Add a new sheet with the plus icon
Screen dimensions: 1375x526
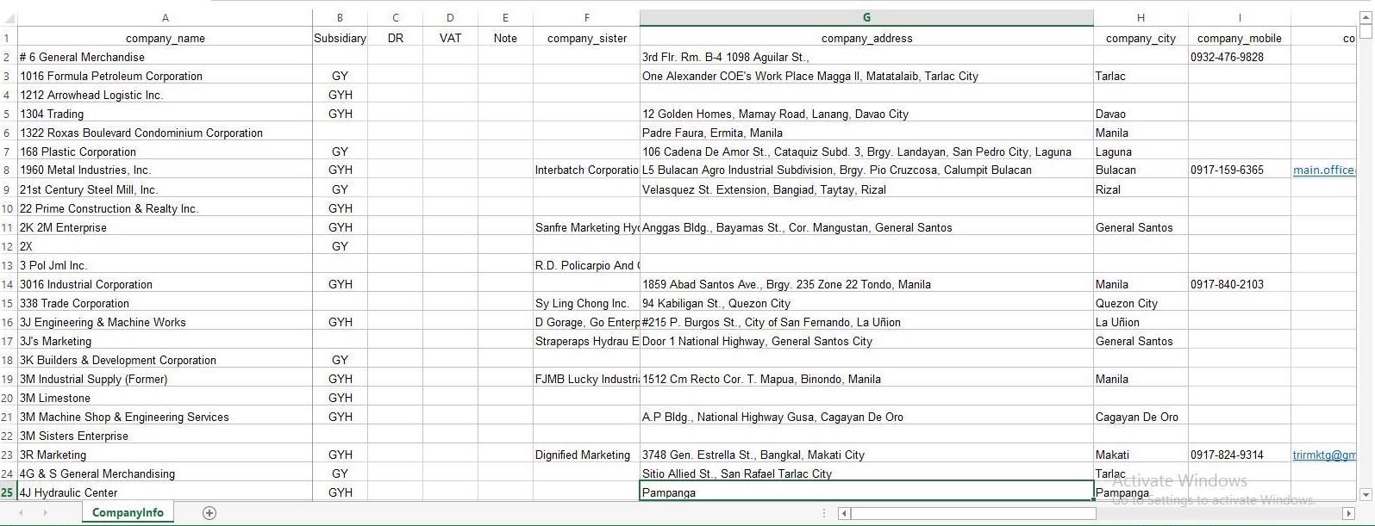pyautogui.click(x=209, y=513)
